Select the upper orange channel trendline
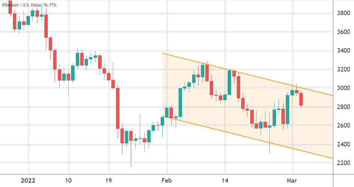This screenshot has width=354, height=187. 252,75
